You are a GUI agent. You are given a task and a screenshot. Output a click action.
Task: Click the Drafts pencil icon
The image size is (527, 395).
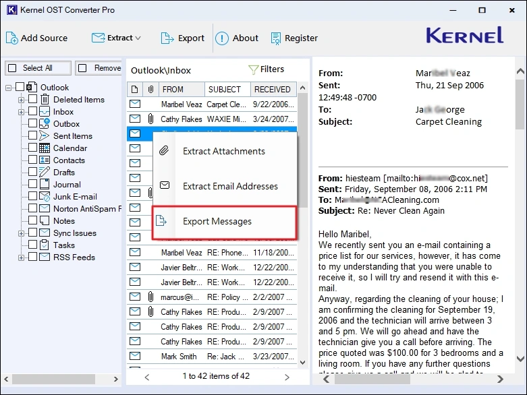[x=45, y=172]
